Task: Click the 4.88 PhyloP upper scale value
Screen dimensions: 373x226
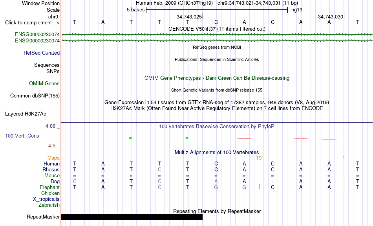Action: click(50, 126)
